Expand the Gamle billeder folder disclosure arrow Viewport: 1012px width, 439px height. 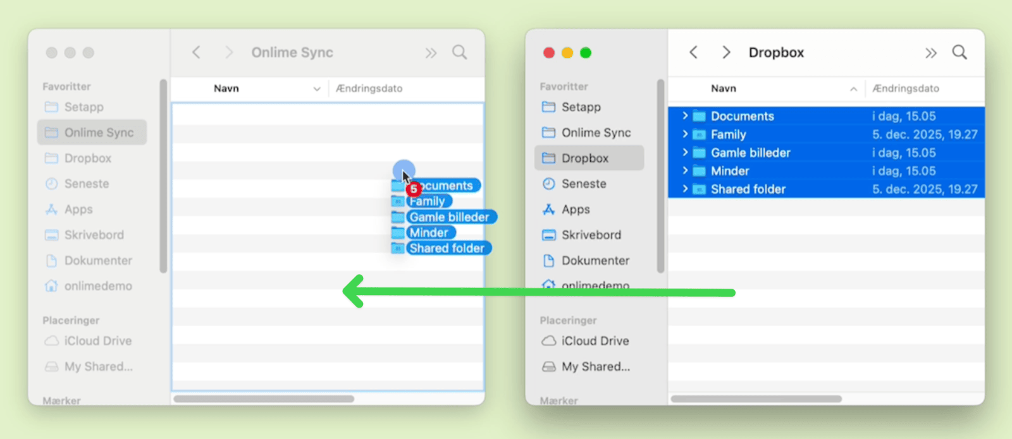coord(685,152)
